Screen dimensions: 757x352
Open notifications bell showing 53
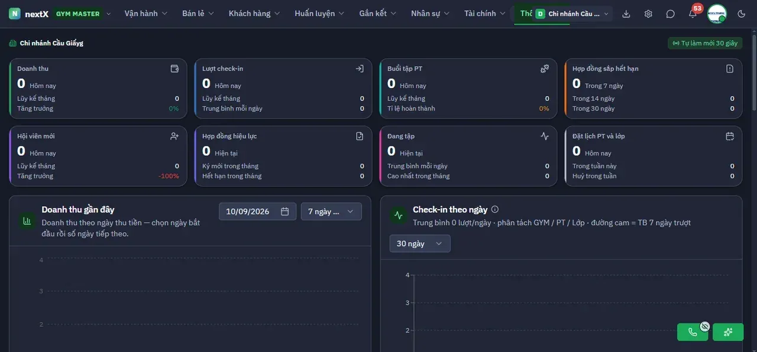(x=693, y=14)
